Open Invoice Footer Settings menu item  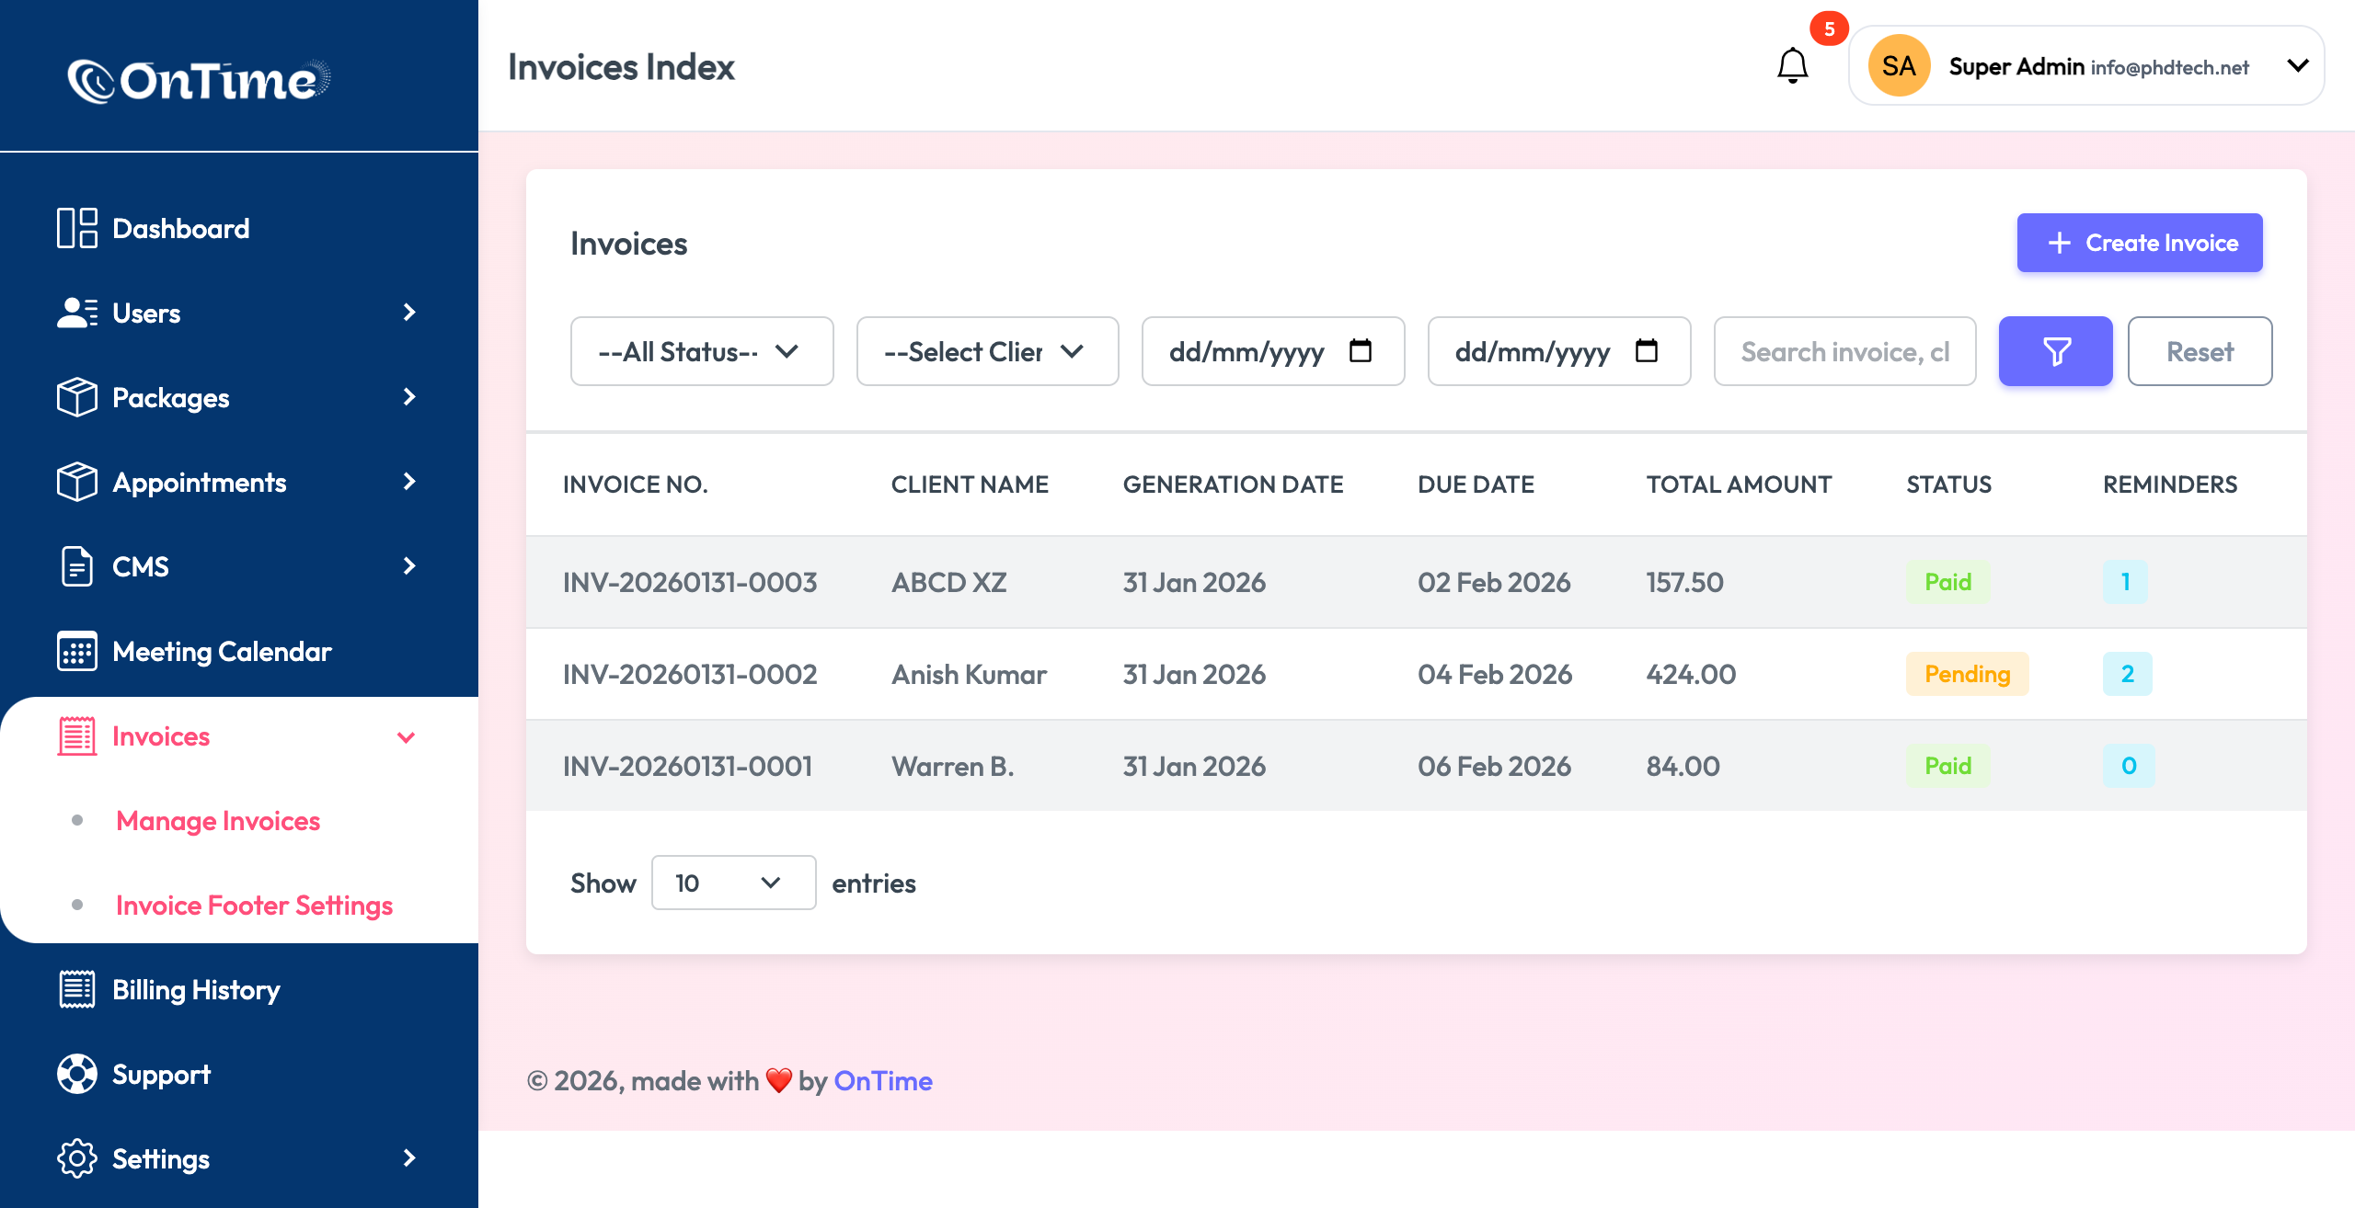[253, 905]
